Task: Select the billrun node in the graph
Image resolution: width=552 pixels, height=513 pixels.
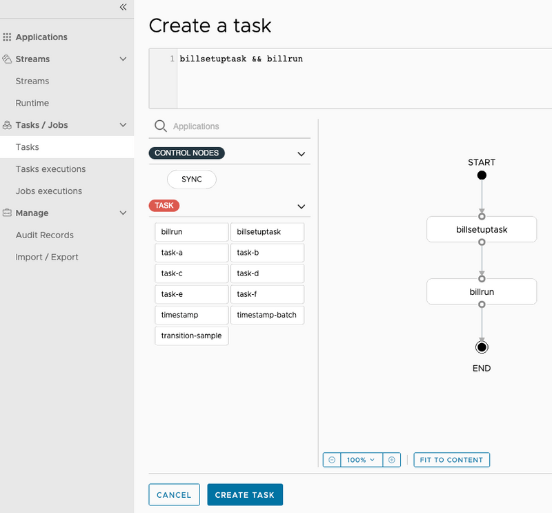Action: click(482, 291)
